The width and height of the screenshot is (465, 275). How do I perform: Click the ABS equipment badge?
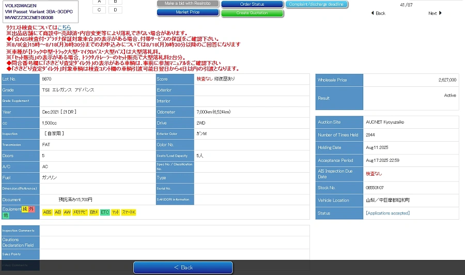pyautogui.click(x=47, y=212)
